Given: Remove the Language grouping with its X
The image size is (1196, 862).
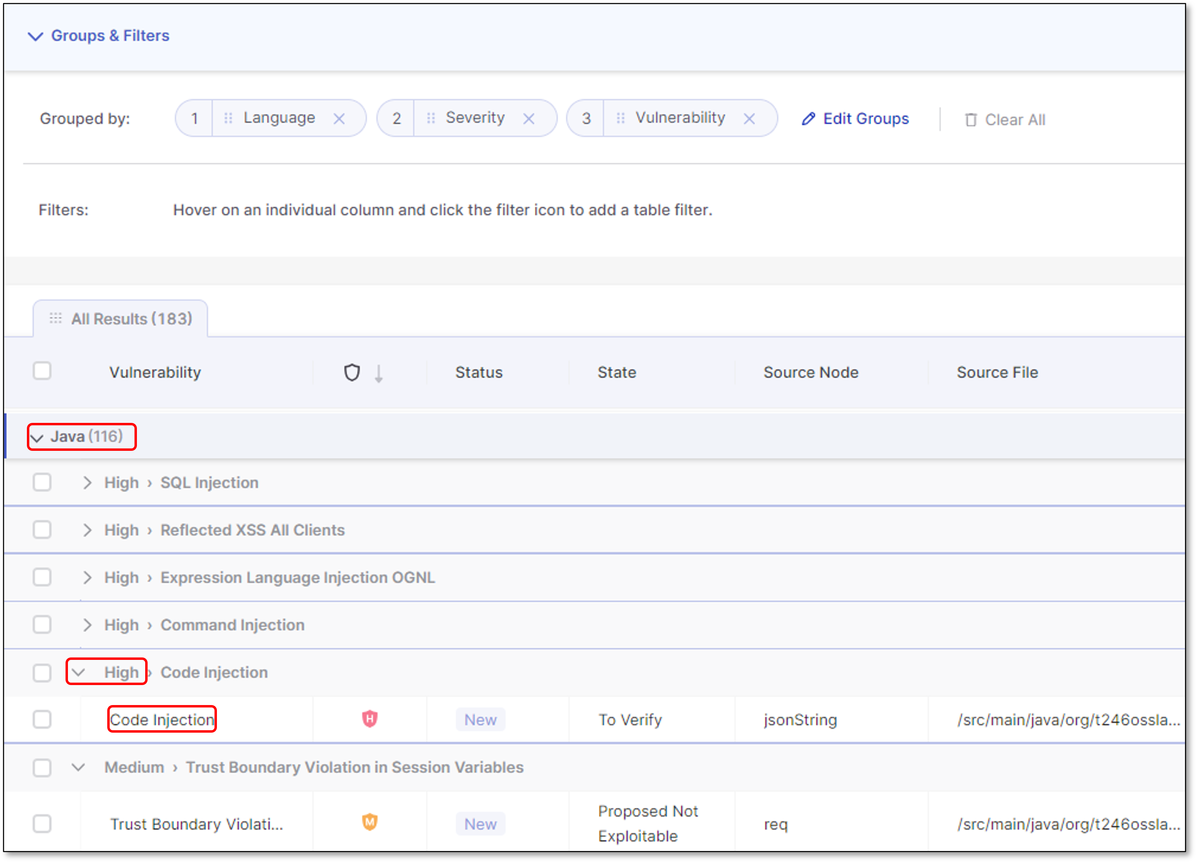Looking at the screenshot, I should click(339, 119).
